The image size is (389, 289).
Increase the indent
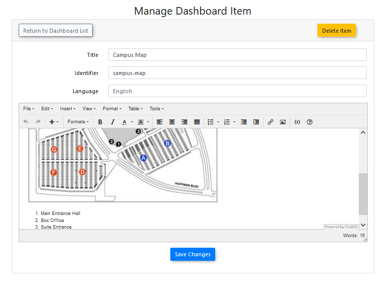click(256, 122)
